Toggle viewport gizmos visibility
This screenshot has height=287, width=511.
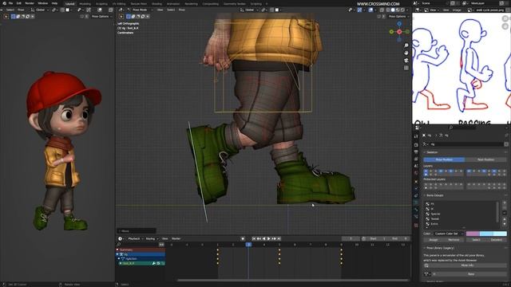[359, 10]
